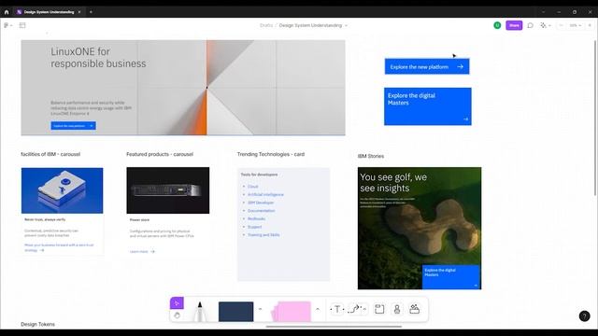Click the vertical canvas scrollbar
This screenshot has height=336, width=598.
pyautogui.click(x=595, y=119)
